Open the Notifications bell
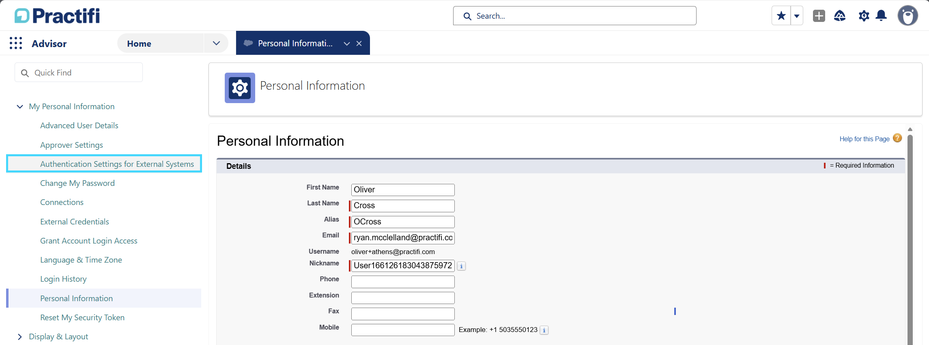 (881, 16)
